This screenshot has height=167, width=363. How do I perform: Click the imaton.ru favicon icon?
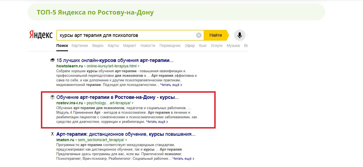click(x=53, y=134)
